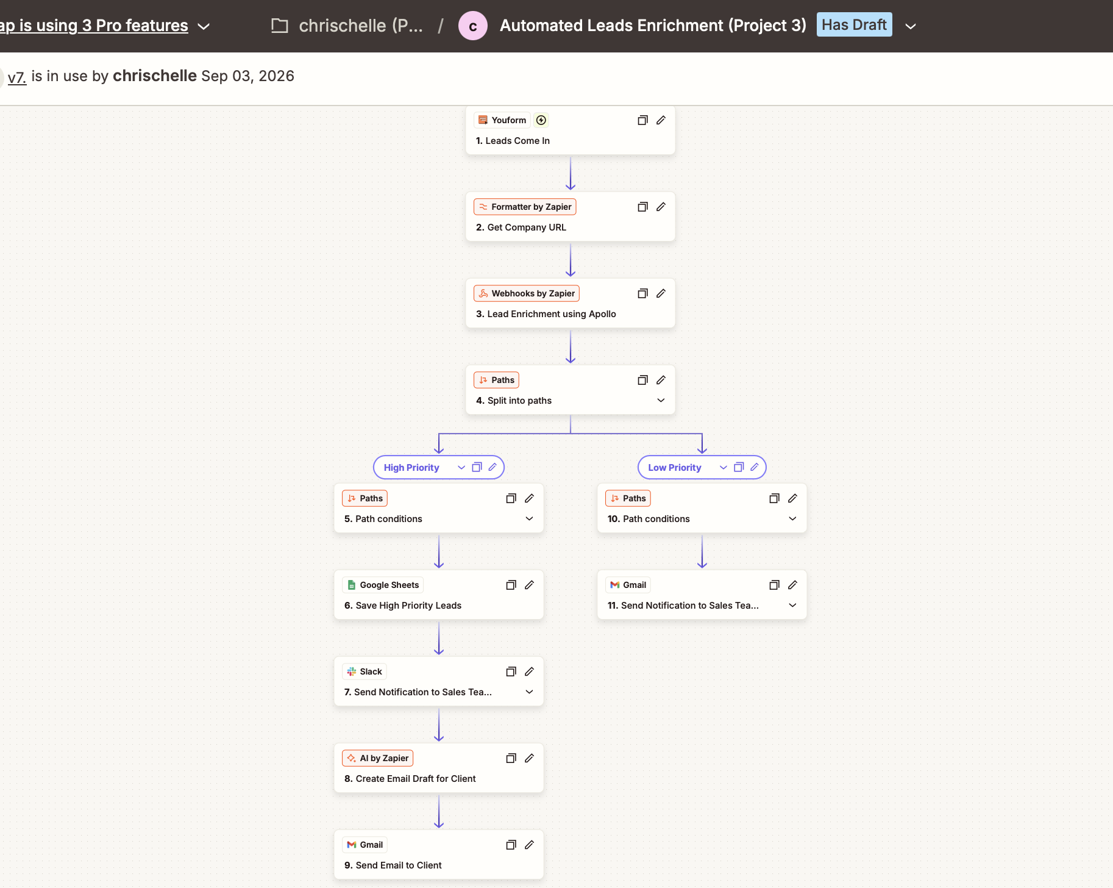The width and height of the screenshot is (1113, 888).
Task: Click the edit pencil on Leads Come In step
Action: tap(661, 120)
